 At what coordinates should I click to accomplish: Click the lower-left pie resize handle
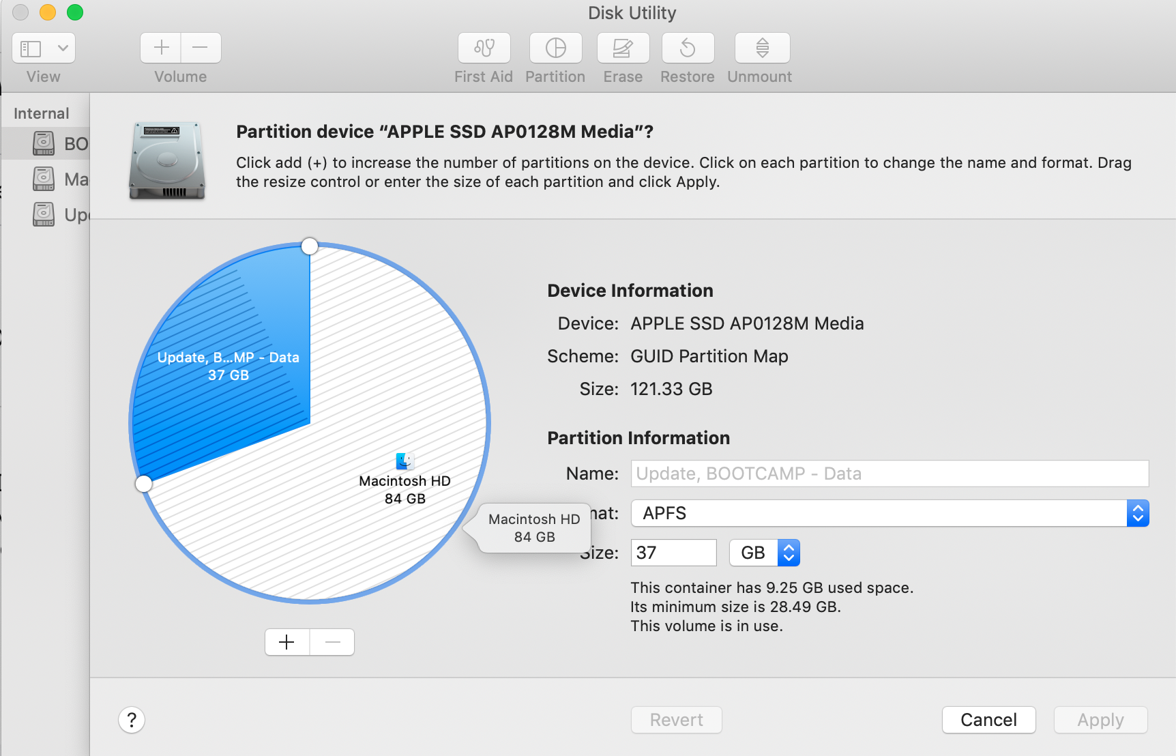(x=144, y=484)
